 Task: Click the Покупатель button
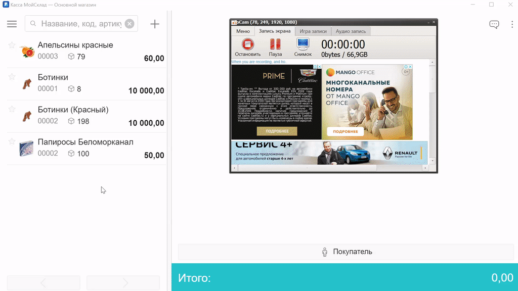coord(347,252)
